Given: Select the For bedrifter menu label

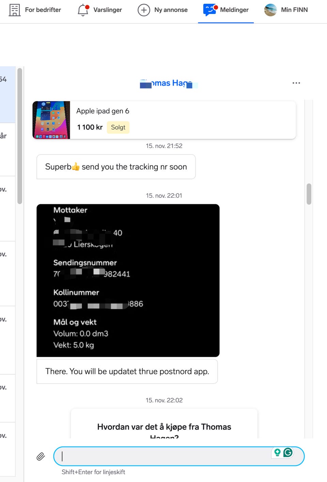Looking at the screenshot, I should 43,10.
